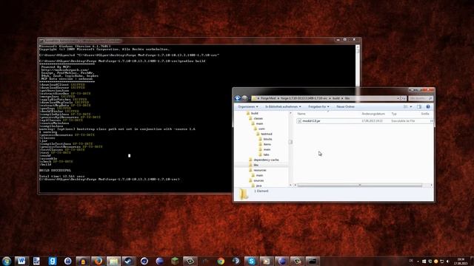Refresh the Explorer address bar

[x=403, y=98]
